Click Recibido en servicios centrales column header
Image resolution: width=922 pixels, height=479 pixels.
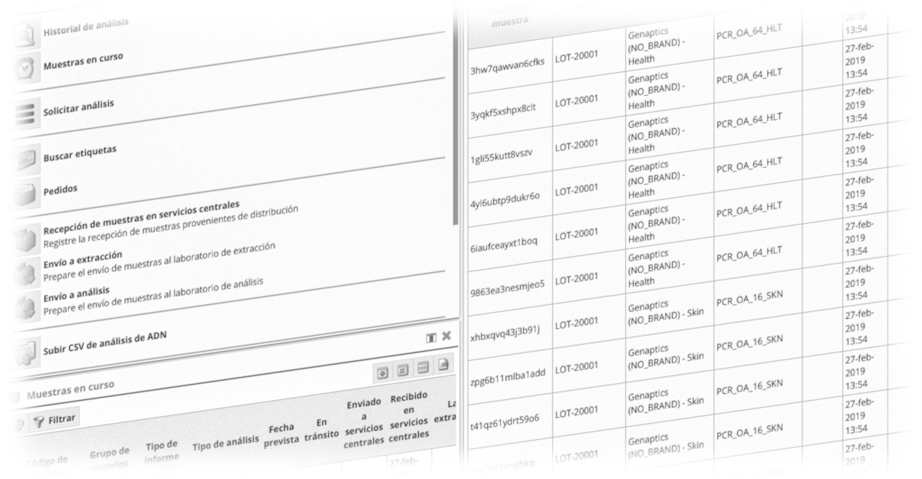coord(408,416)
